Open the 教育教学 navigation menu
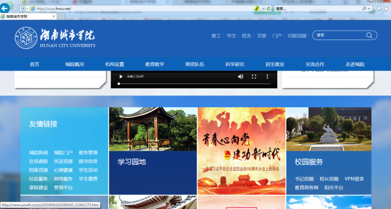The image size is (391, 209). point(154,64)
